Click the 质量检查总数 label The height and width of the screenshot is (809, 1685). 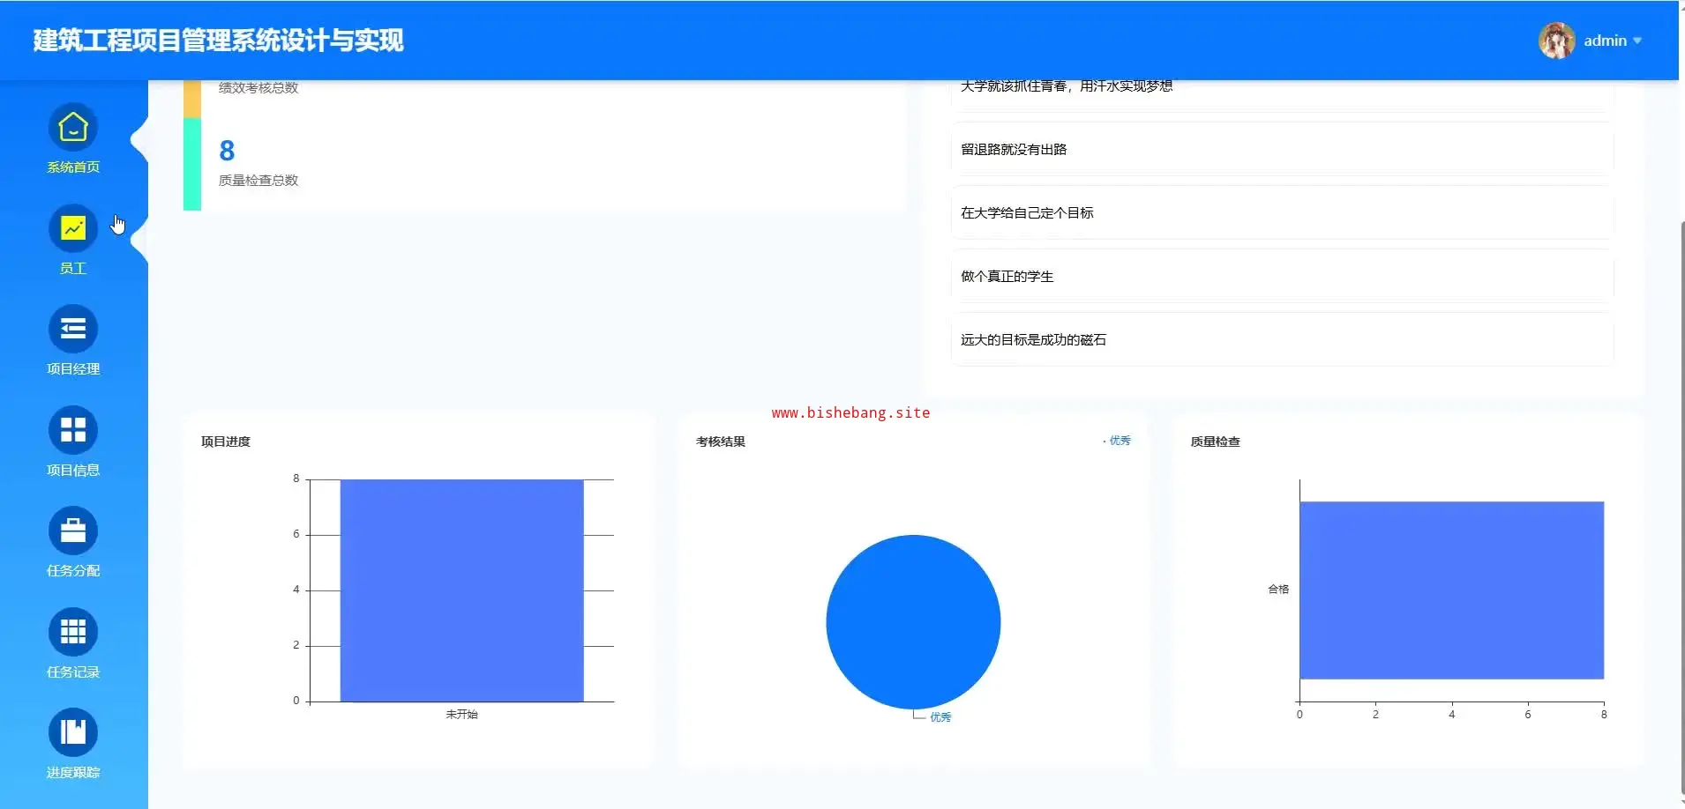pyautogui.click(x=258, y=181)
